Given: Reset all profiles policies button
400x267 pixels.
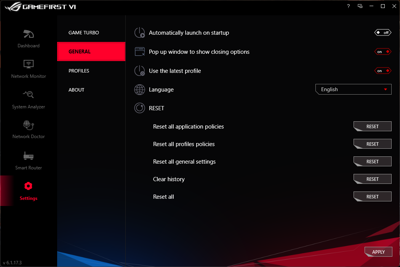Looking at the screenshot, I should tap(373, 144).
